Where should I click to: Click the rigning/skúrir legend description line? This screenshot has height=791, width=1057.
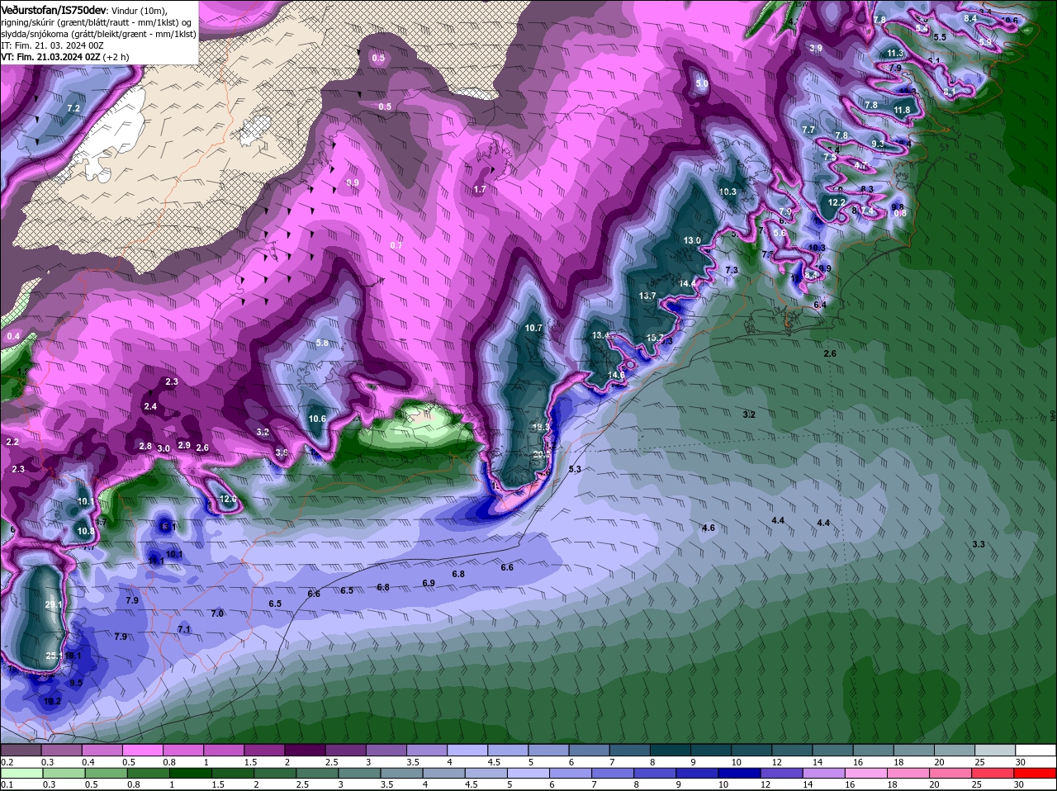coord(96,21)
